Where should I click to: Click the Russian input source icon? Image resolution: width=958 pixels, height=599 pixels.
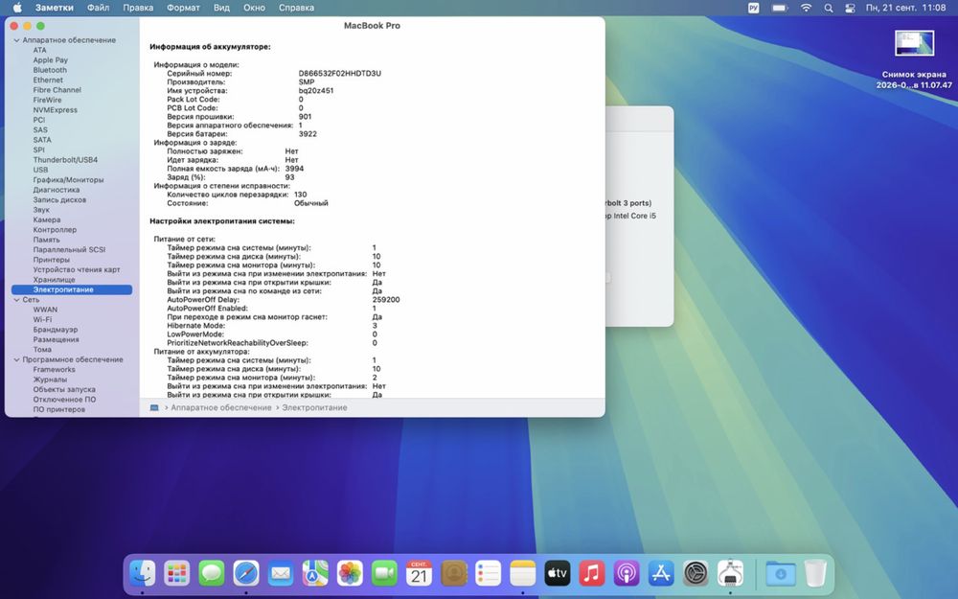(753, 8)
